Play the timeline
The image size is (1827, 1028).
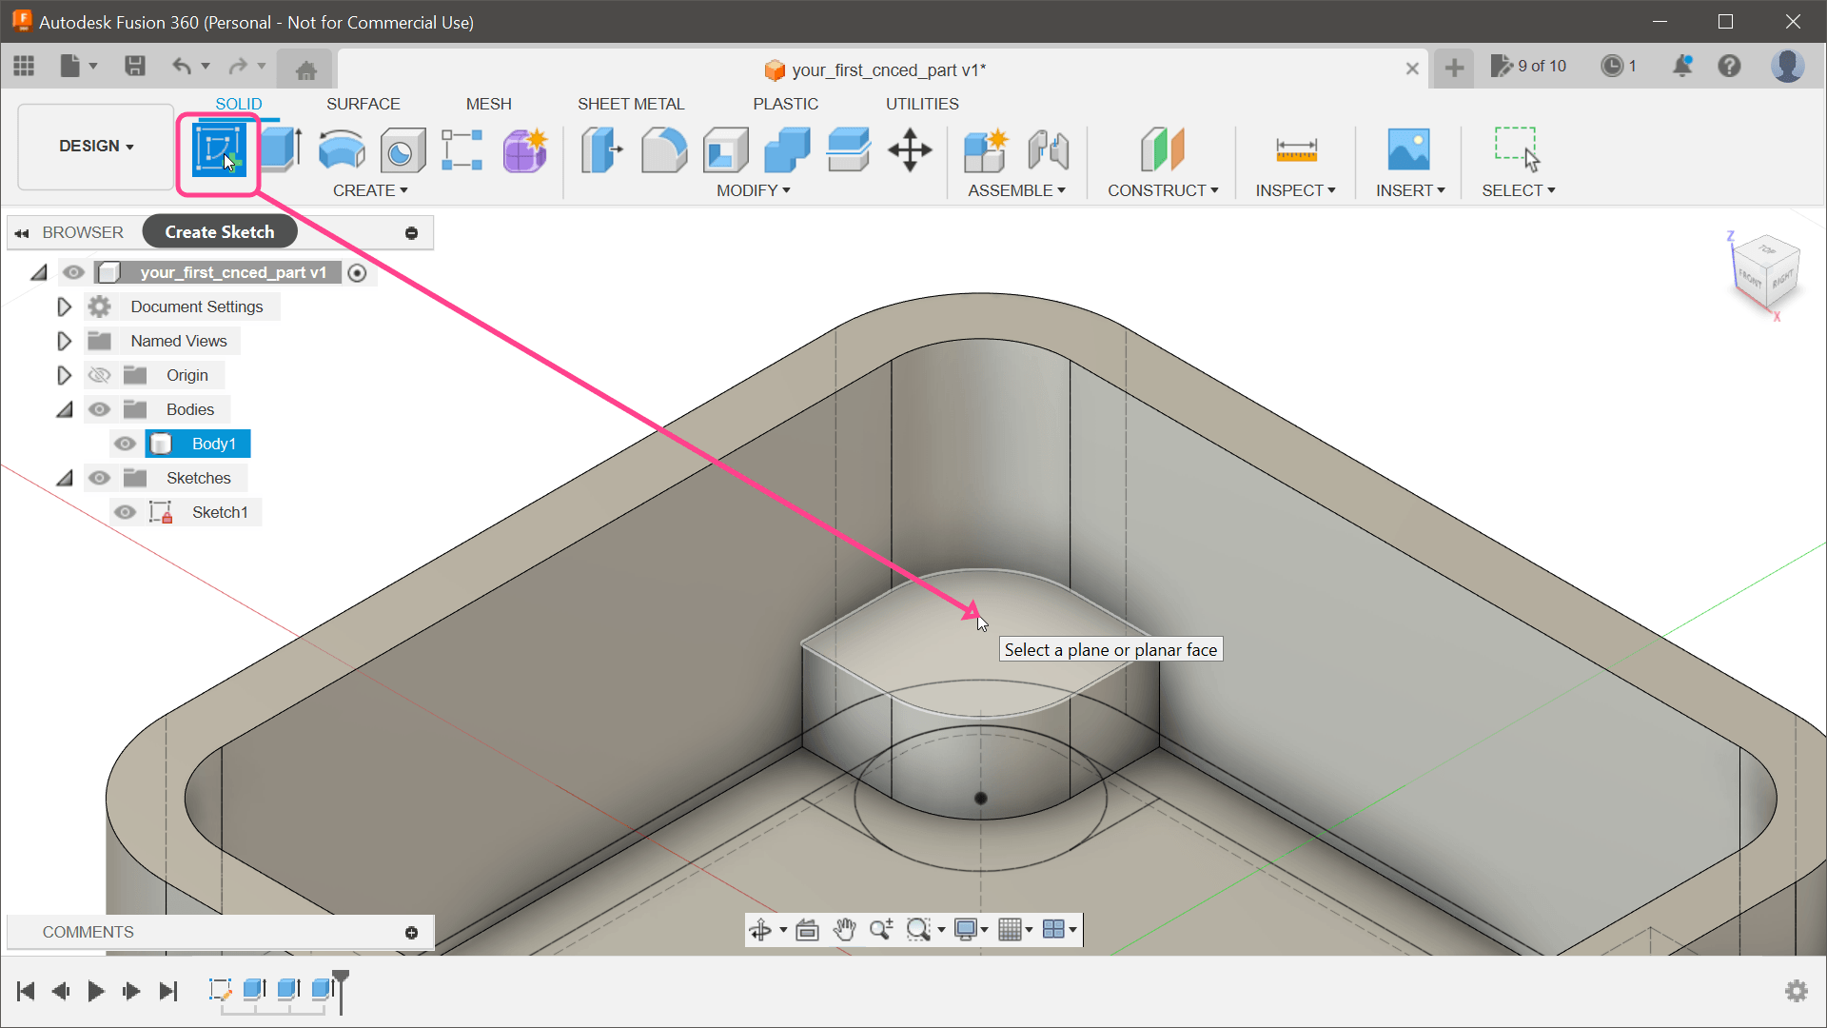coord(95,991)
